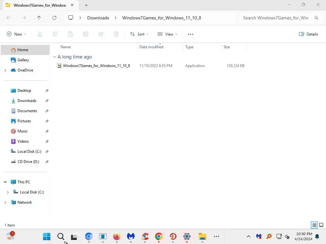Click the Copy icon in toolbar
The height and width of the screenshot is (244, 326).
[x=55, y=34]
